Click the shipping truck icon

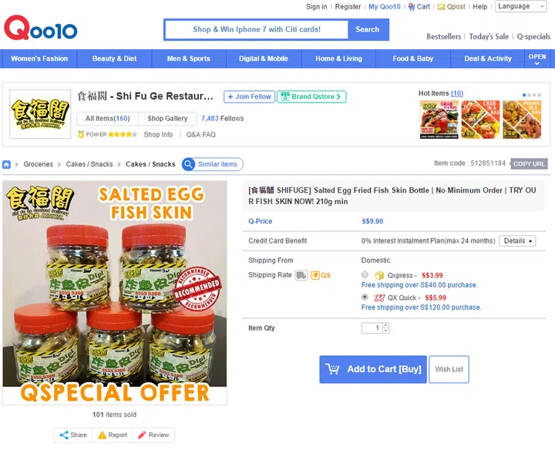[x=301, y=275]
